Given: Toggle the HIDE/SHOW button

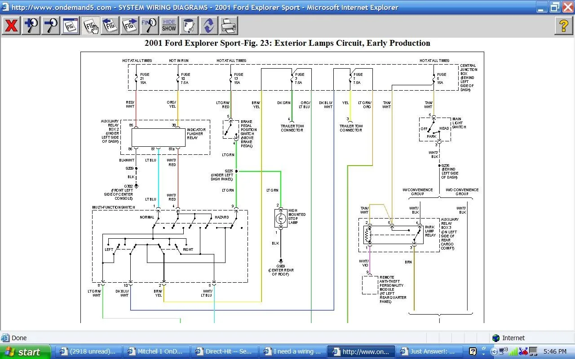Looking at the screenshot, I should [x=169, y=26].
